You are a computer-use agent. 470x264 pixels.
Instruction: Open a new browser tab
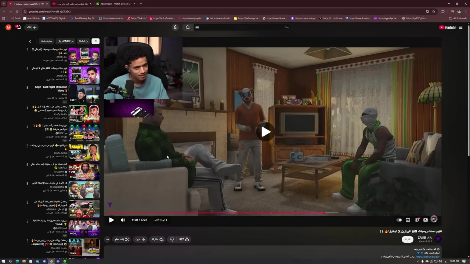pos(141,4)
